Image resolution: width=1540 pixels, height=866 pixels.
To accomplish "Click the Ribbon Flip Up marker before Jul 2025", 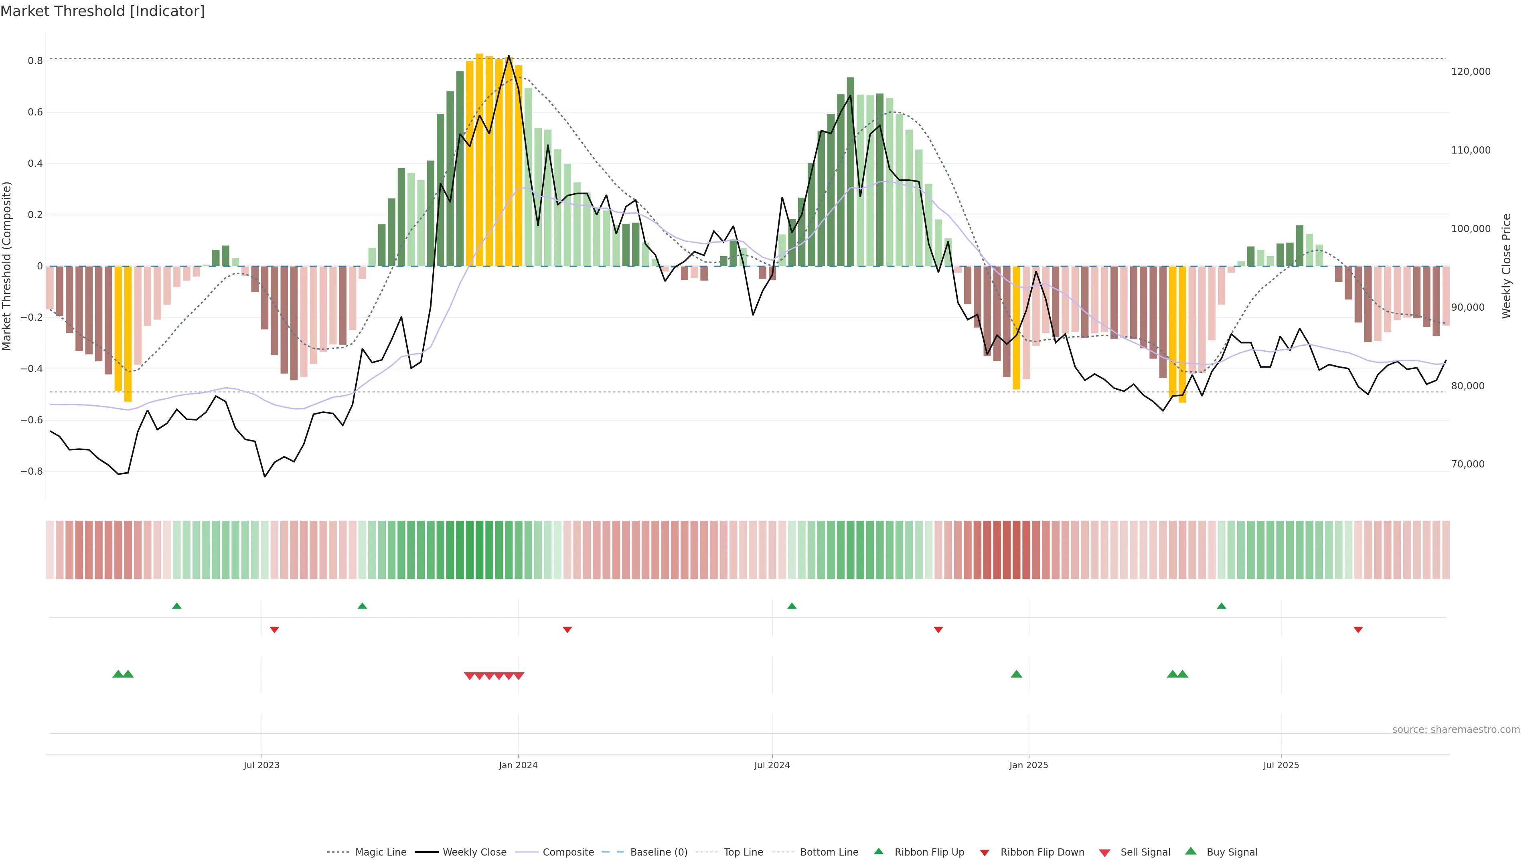I will click(x=1221, y=606).
